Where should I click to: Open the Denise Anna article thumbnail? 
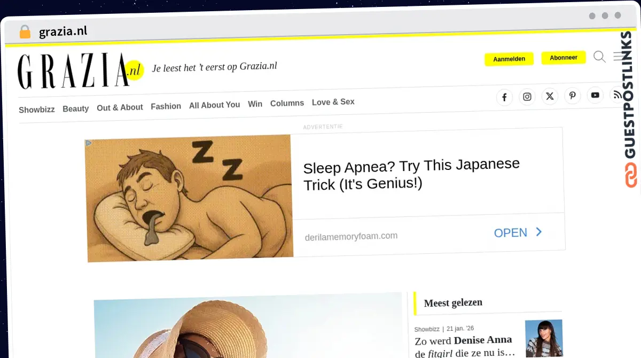pos(544,338)
